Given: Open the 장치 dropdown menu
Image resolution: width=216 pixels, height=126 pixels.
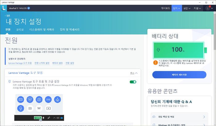Looking at the screenshot, I should (177, 8).
